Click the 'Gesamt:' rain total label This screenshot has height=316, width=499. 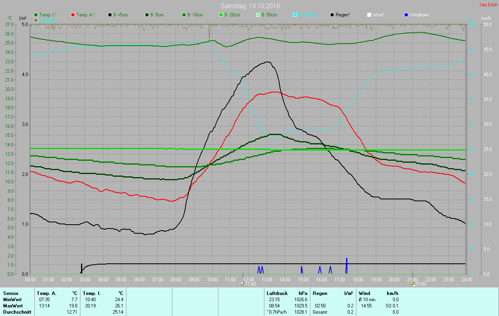pos(320,312)
